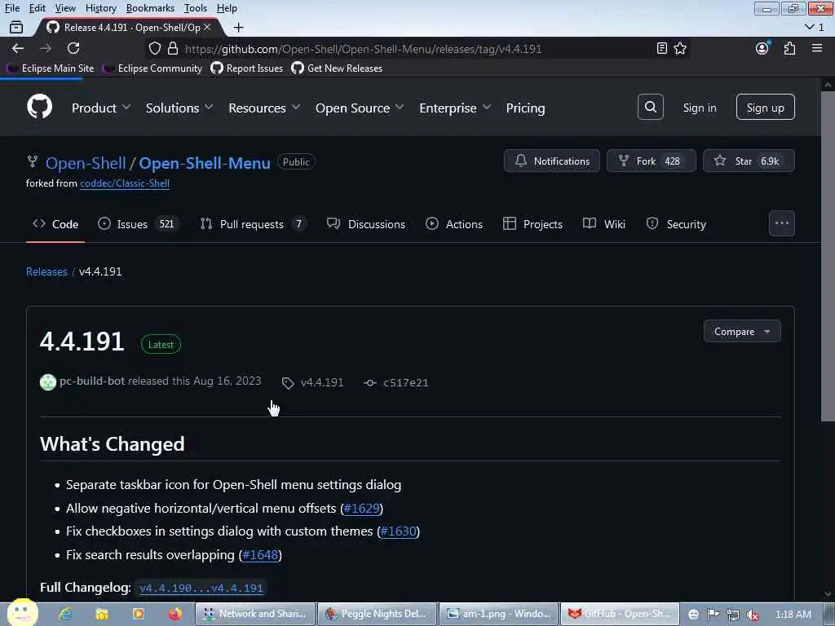Click the Pricing link
The width and height of the screenshot is (835, 626).
click(525, 108)
